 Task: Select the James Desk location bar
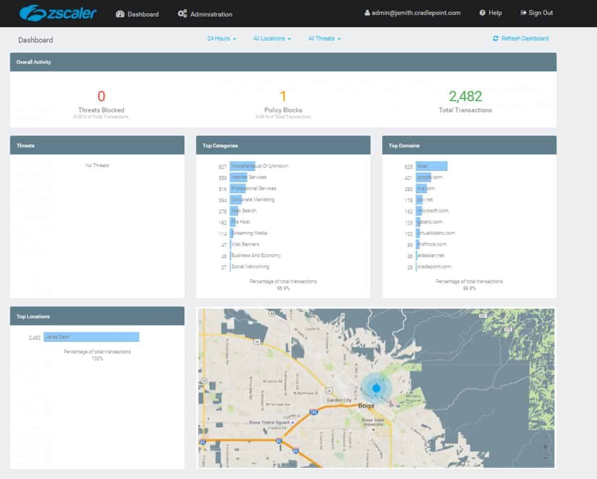coord(91,337)
